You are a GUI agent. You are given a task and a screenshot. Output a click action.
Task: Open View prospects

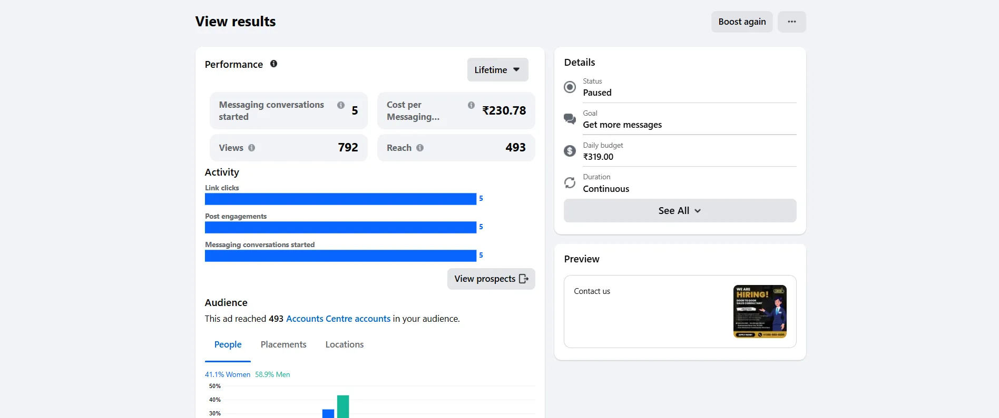coord(491,279)
